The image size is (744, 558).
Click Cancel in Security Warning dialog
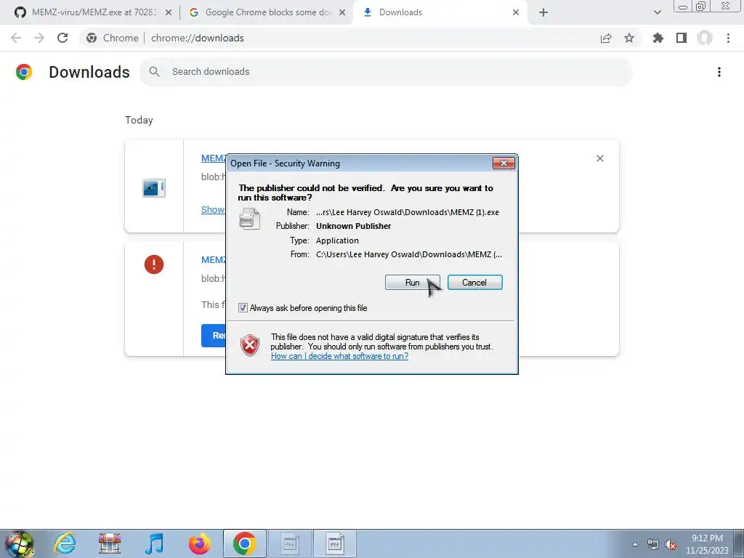pos(474,283)
